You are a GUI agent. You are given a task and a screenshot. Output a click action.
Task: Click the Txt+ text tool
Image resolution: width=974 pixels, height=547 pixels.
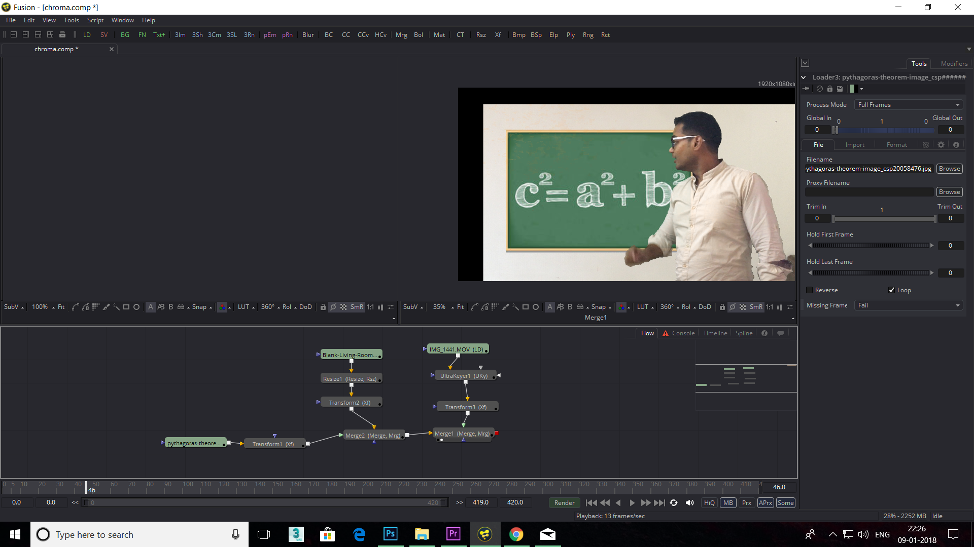tap(159, 35)
